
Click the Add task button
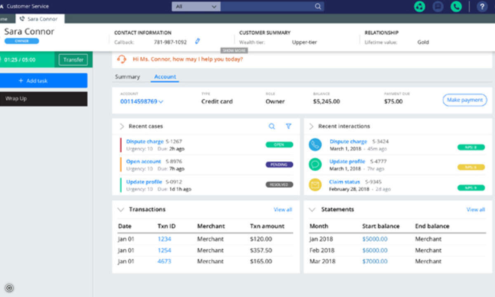[x=44, y=80]
